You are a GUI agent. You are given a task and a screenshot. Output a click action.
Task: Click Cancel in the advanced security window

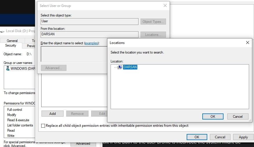220,137
